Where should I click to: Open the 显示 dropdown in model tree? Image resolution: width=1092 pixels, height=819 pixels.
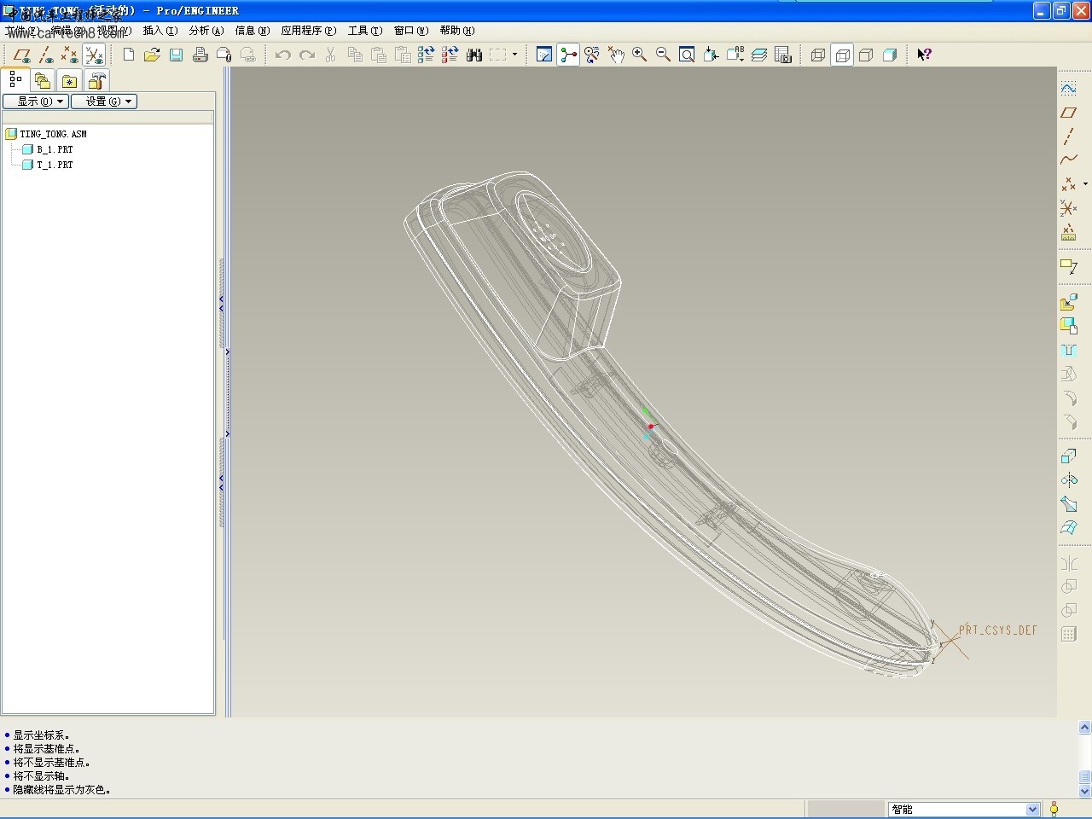36,102
